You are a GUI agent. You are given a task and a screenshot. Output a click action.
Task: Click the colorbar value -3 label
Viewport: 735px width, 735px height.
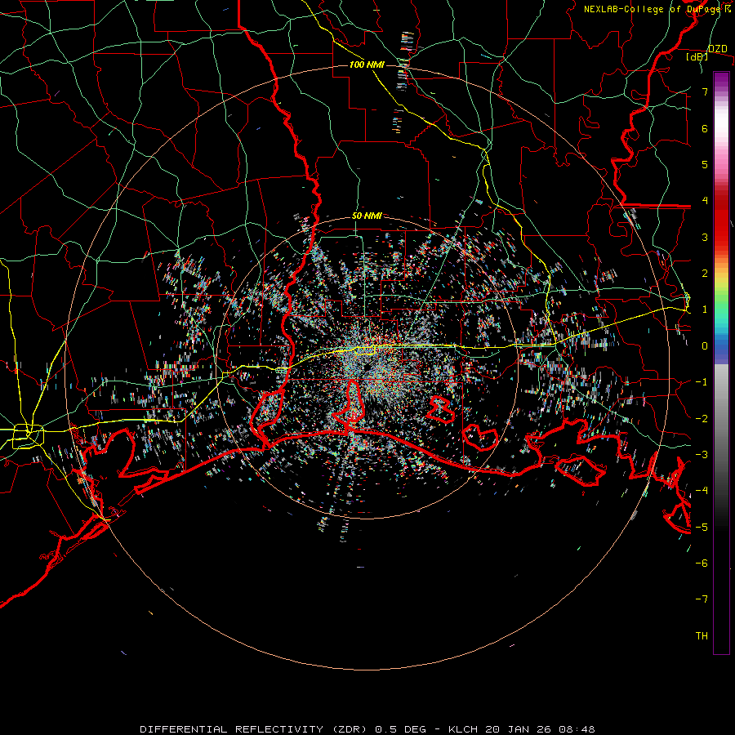point(702,454)
